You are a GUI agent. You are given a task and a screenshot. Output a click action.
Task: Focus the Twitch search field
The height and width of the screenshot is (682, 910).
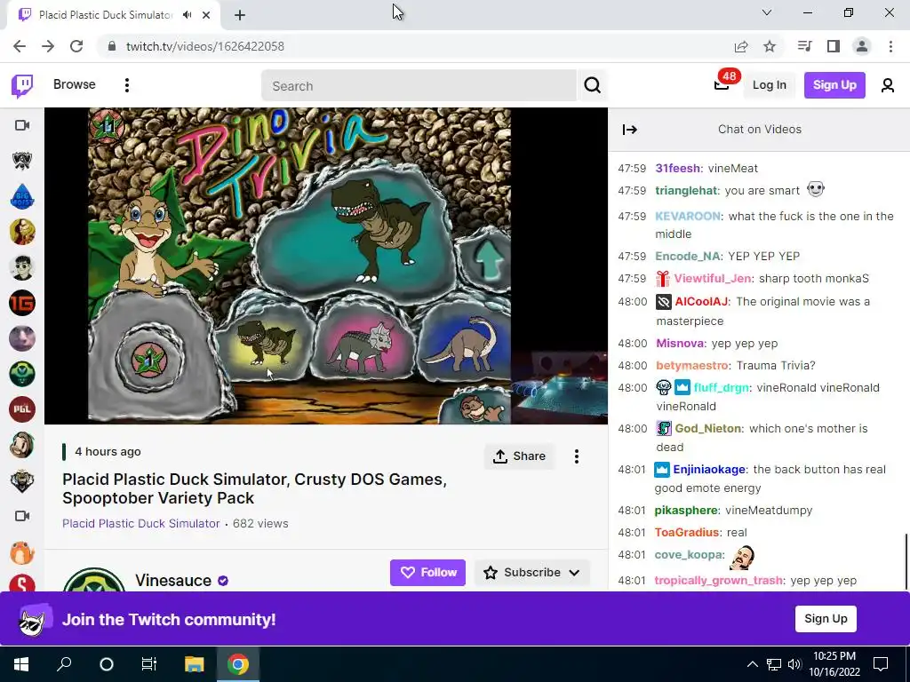[x=419, y=86]
